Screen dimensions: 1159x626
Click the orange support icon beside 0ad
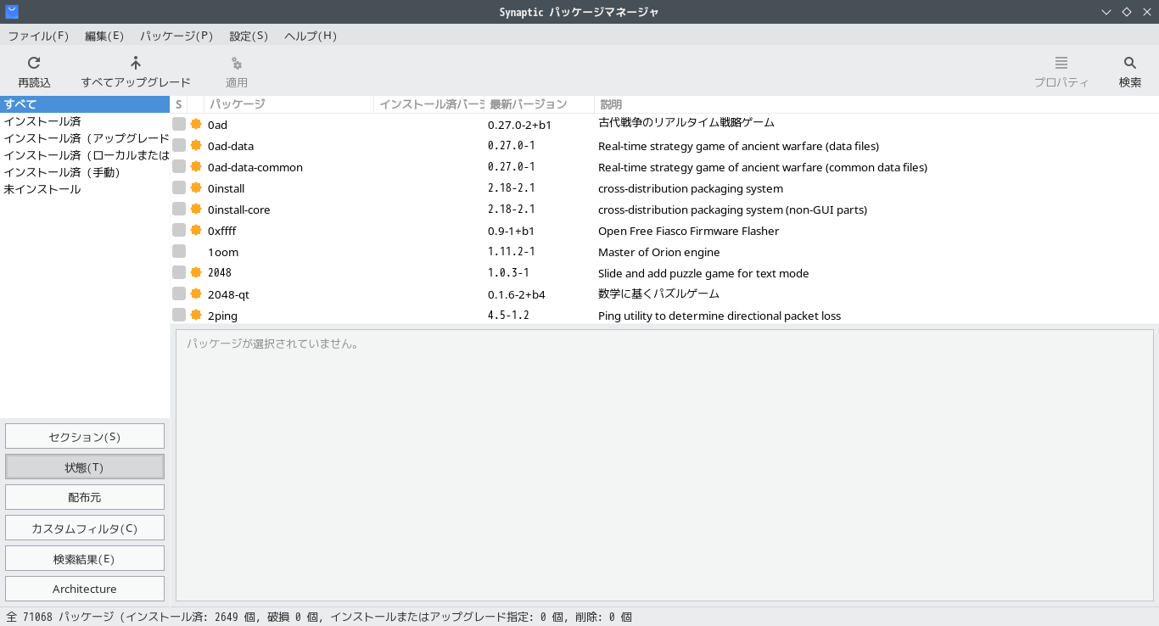pos(196,124)
